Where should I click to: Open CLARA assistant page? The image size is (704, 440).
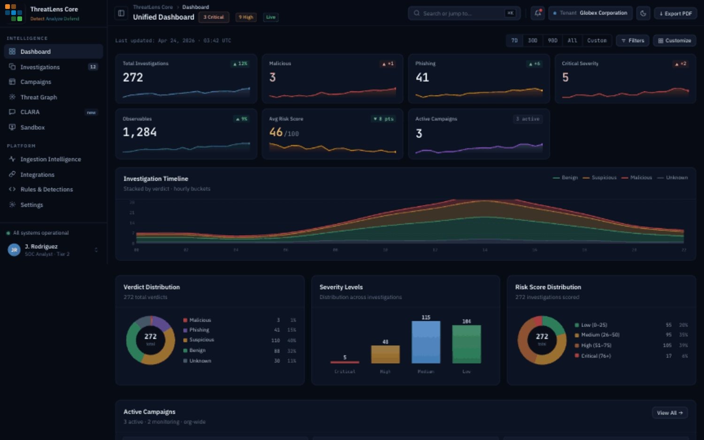click(54, 112)
